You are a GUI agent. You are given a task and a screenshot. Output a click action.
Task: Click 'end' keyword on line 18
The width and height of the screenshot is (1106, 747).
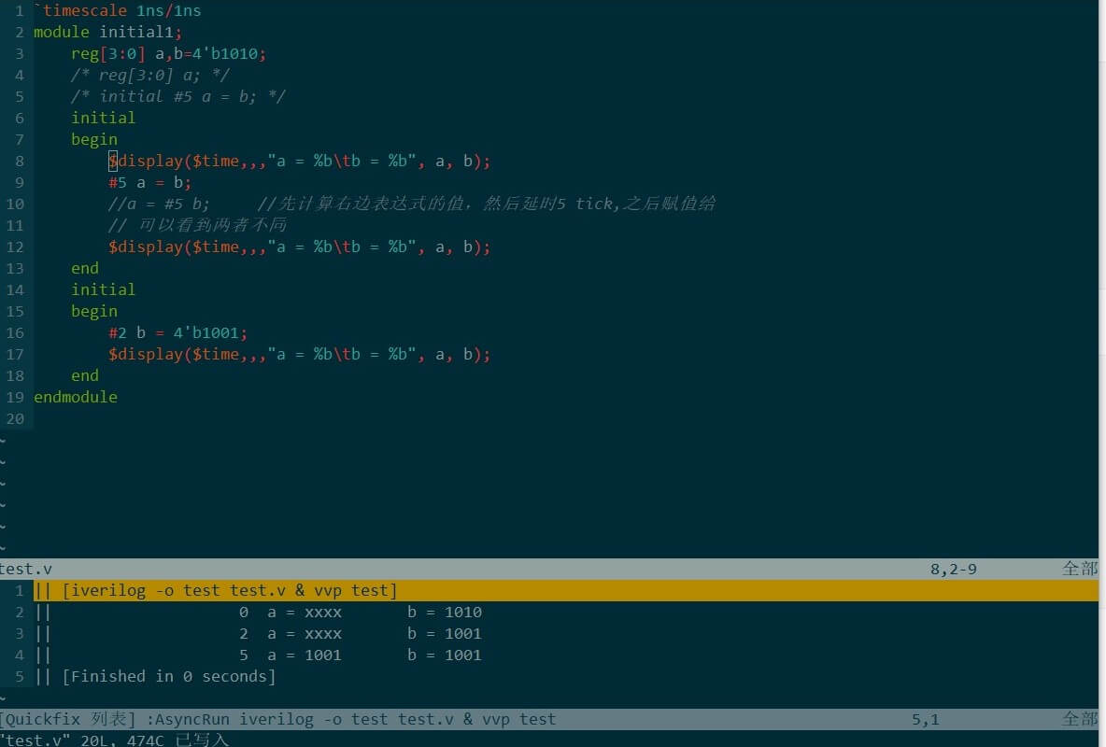(85, 376)
